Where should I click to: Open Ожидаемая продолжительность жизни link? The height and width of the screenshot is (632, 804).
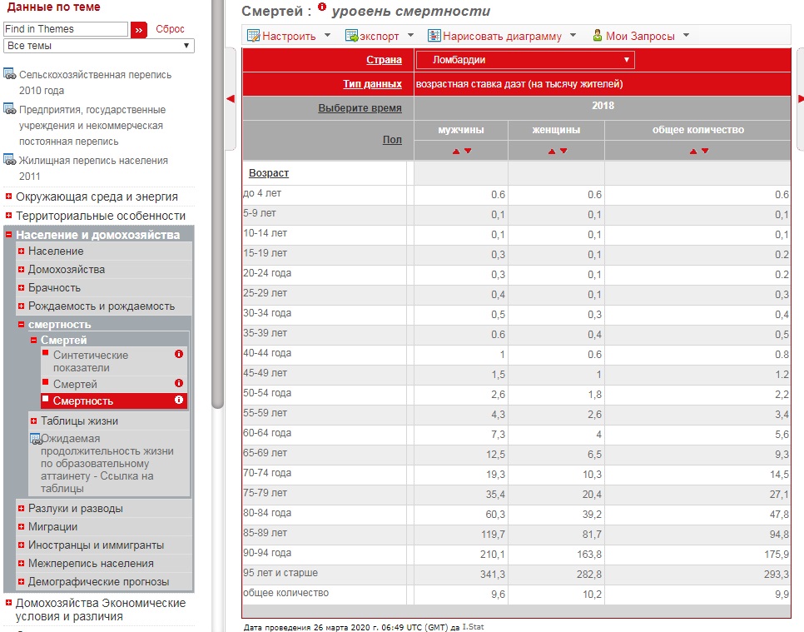(107, 463)
